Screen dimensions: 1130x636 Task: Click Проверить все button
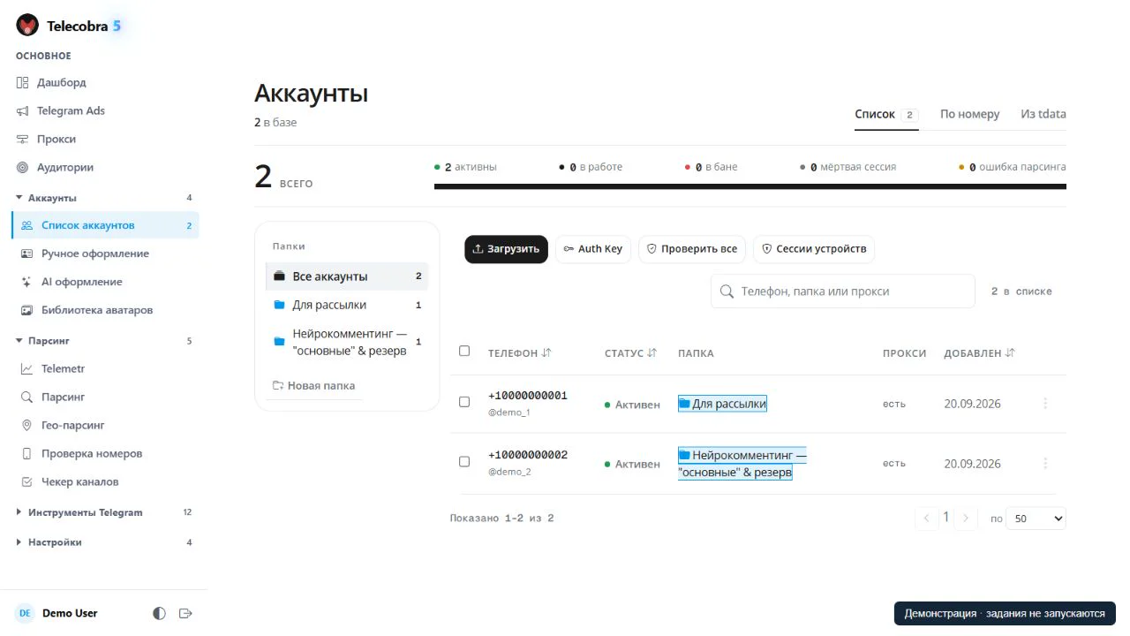coord(692,249)
